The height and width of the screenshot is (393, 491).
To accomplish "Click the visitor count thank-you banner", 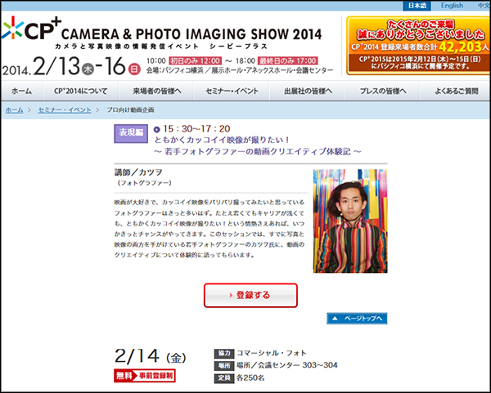I will pyautogui.click(x=417, y=45).
